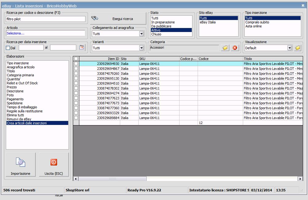This screenshot has width=308, height=200.
Task: Expand the Visualizzazione Default dropdown
Action: (x=289, y=48)
